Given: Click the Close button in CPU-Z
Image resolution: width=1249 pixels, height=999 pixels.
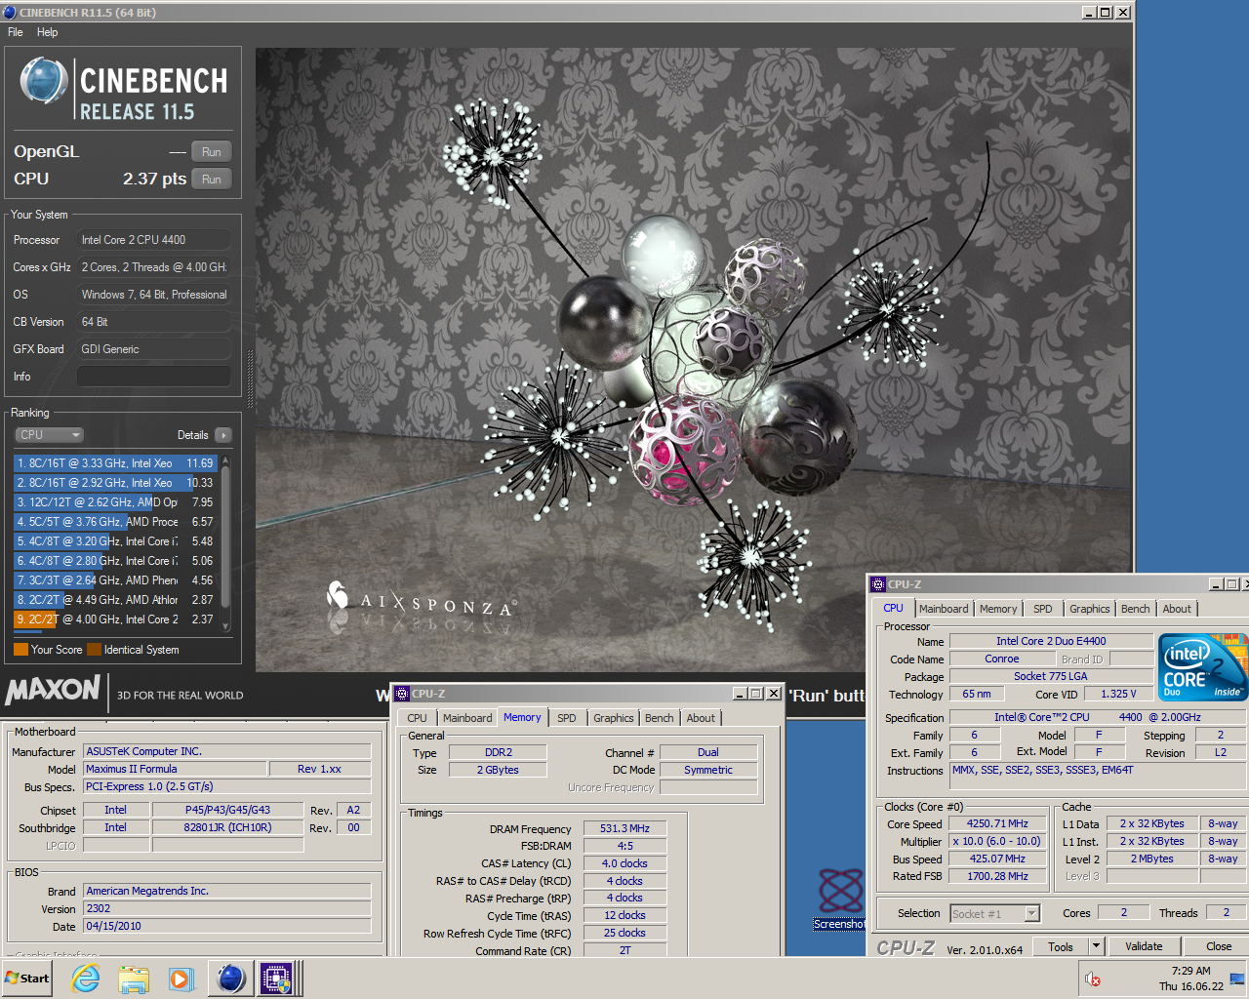Looking at the screenshot, I should click(x=1219, y=946).
